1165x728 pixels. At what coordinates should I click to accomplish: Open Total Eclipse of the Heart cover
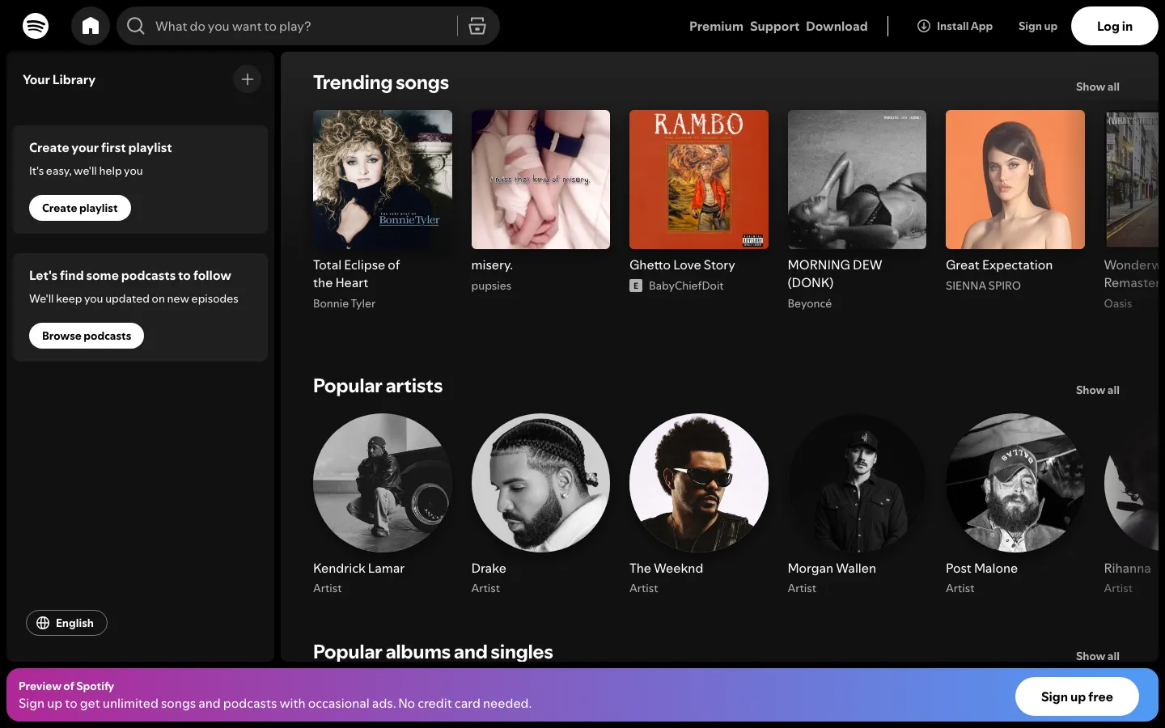pyautogui.click(x=383, y=180)
